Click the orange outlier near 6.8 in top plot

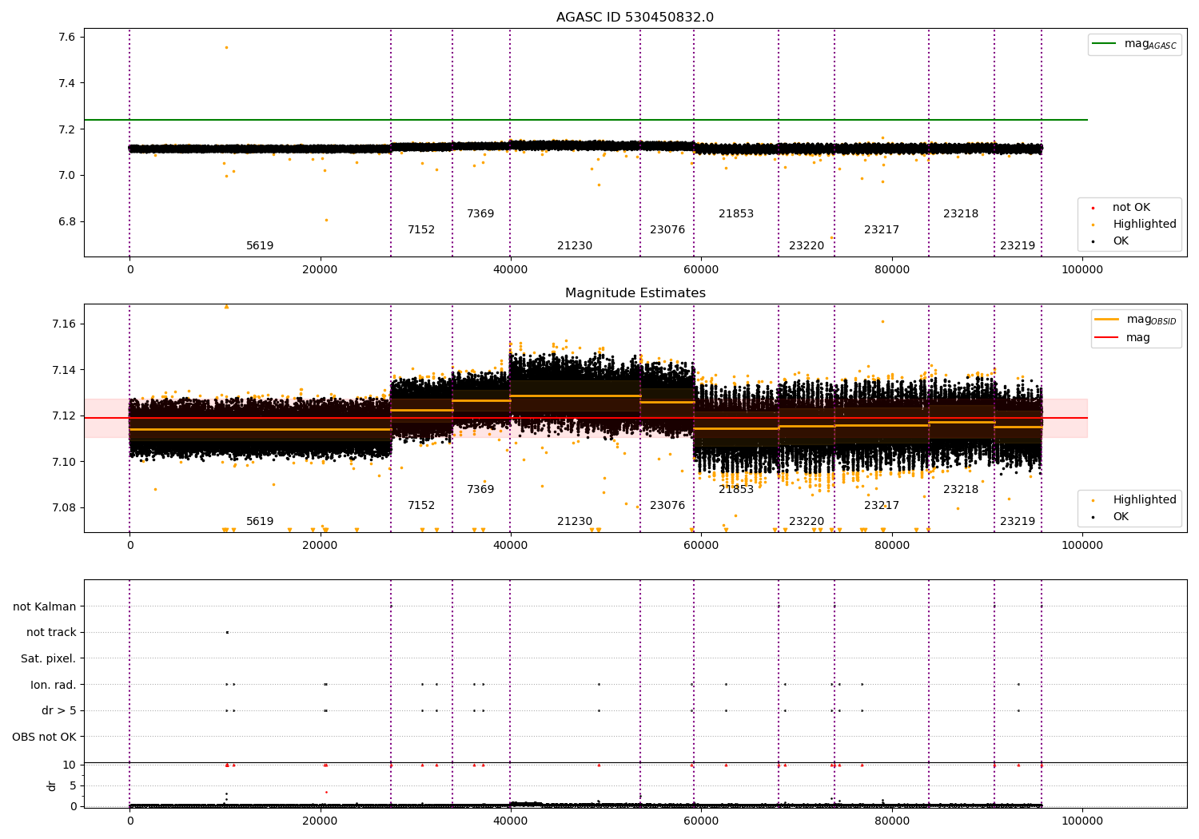click(326, 220)
